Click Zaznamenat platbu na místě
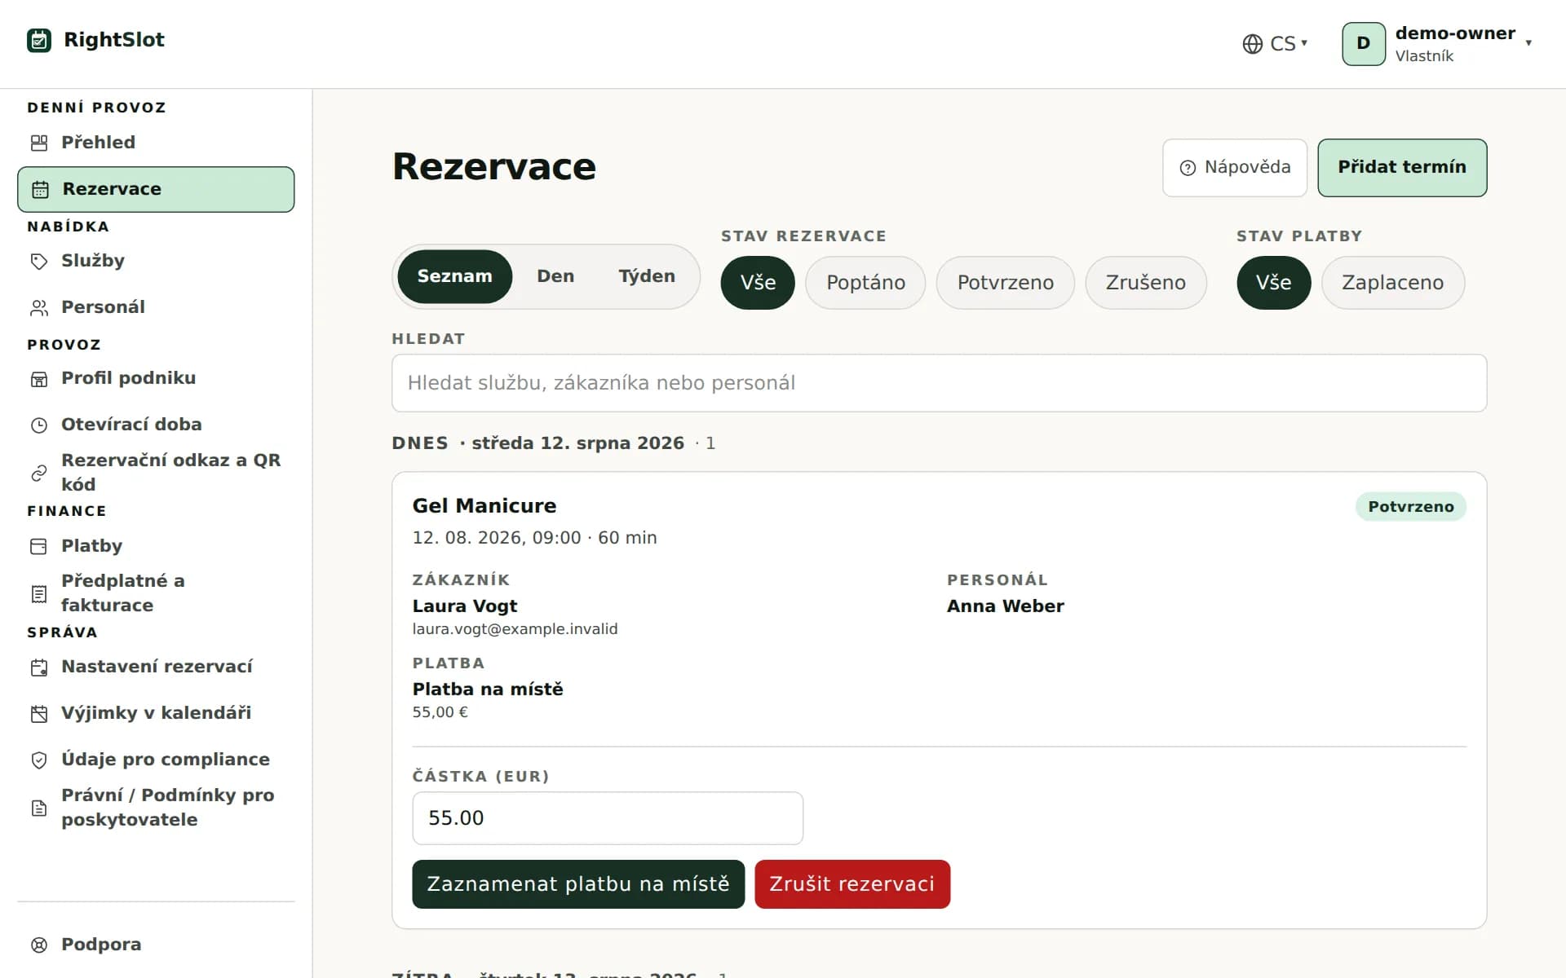The width and height of the screenshot is (1566, 978). coord(578,884)
